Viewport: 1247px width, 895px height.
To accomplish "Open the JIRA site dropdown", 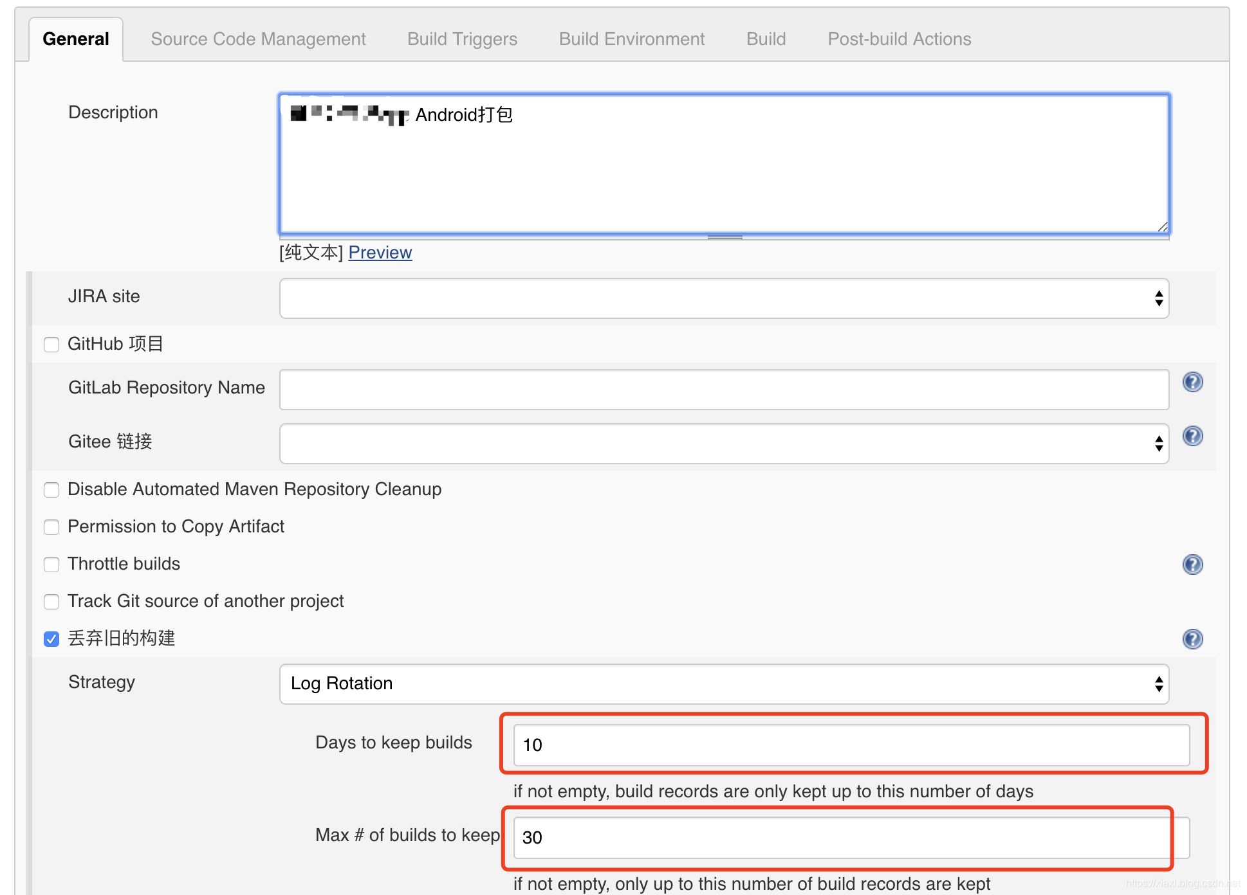I will 724,298.
